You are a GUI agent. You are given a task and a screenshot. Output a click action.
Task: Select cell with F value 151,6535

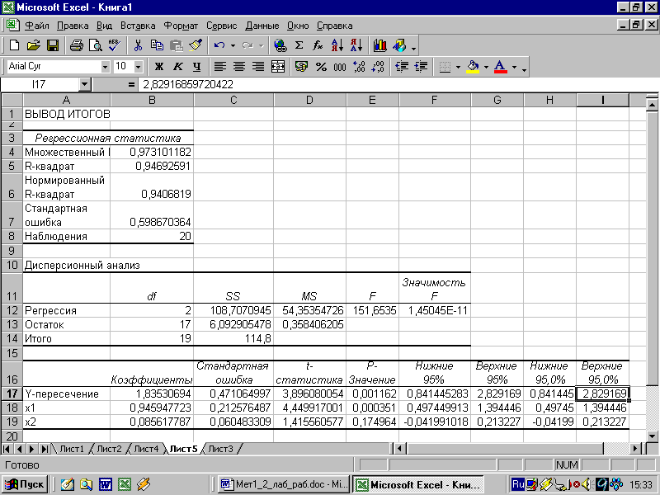372,311
